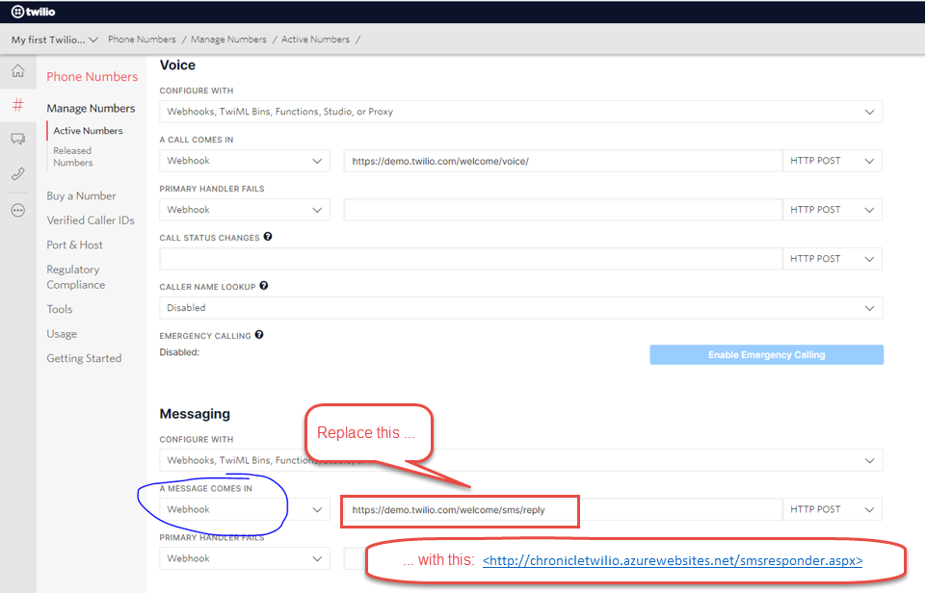The image size is (926, 593).
Task: Click Active Numbers breadcrumb
Action: coord(315,39)
